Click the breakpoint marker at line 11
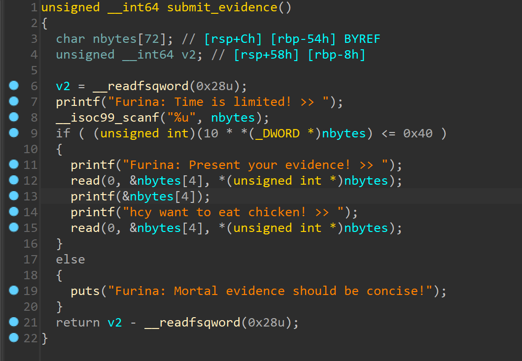522x361 pixels. tap(14, 164)
